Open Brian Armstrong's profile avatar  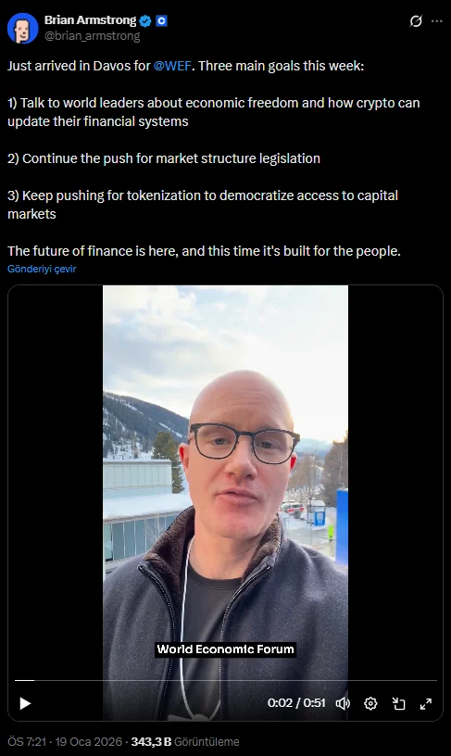pos(22,28)
